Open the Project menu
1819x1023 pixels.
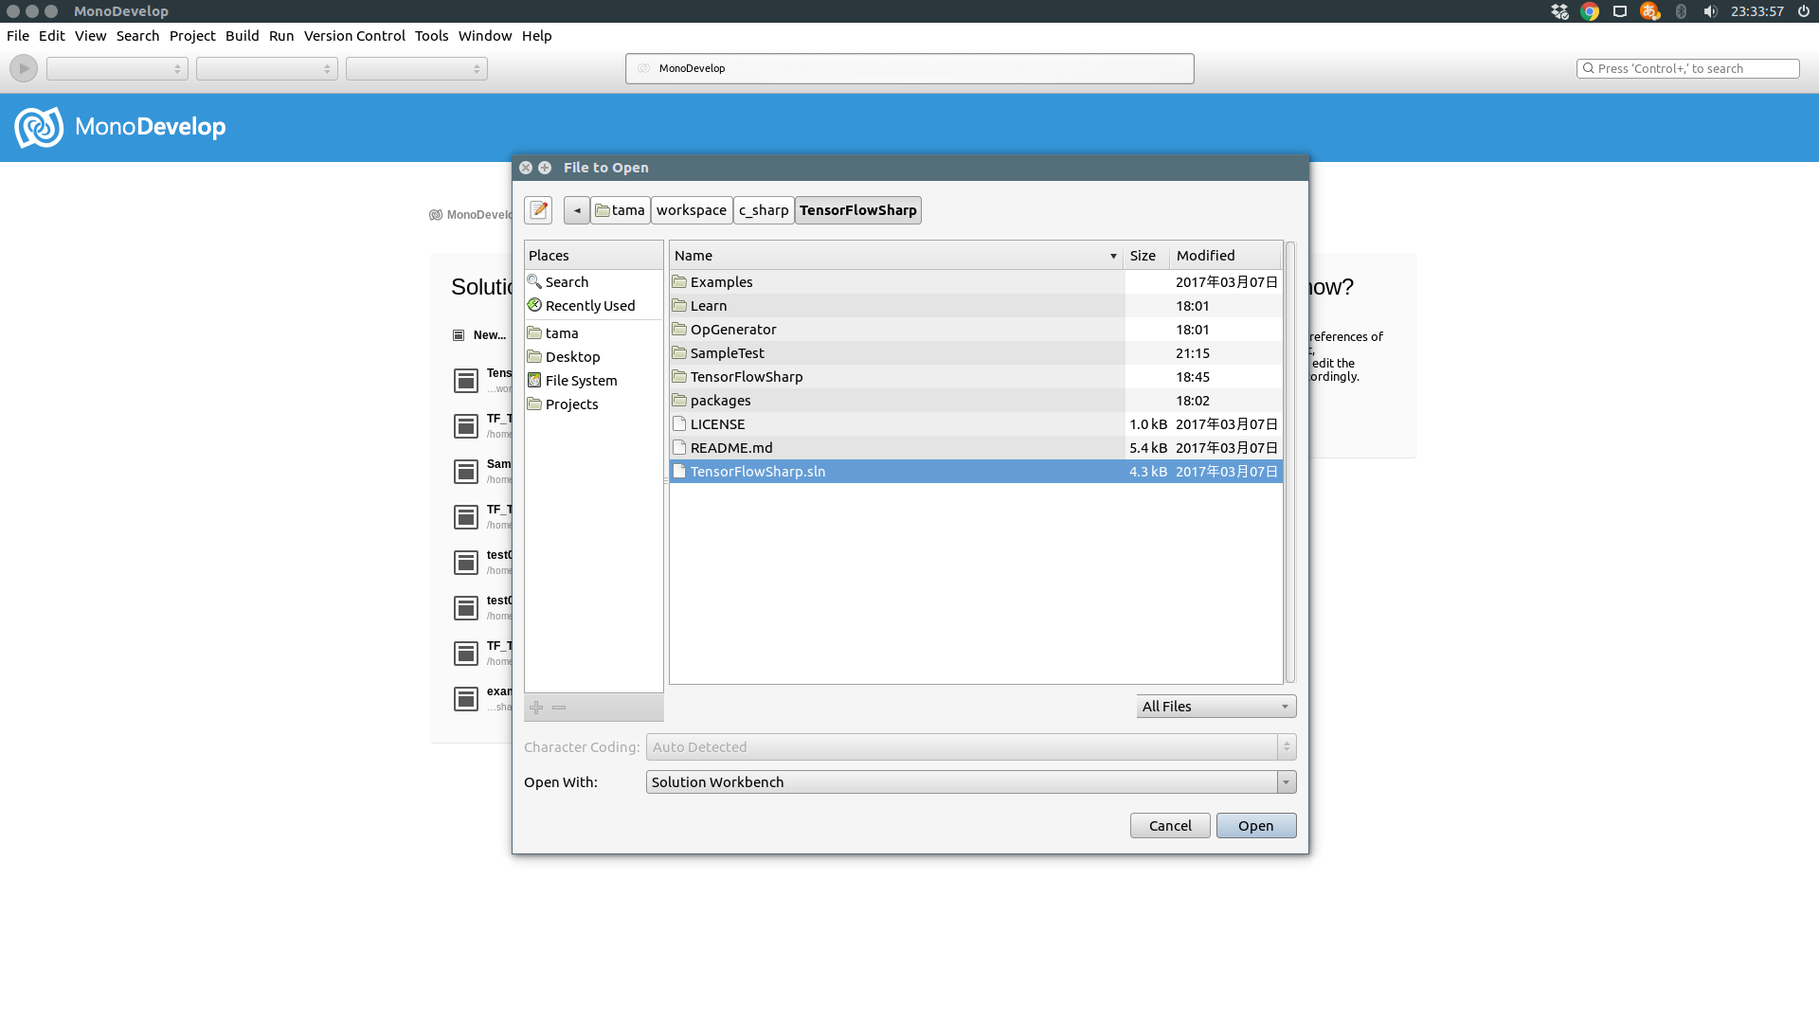(192, 36)
